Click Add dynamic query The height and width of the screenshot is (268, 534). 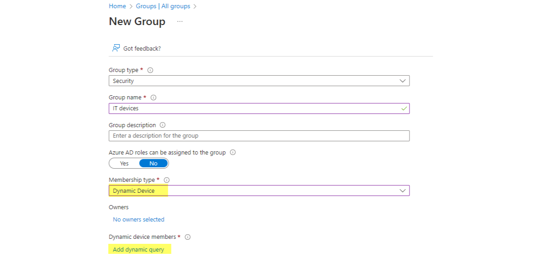138,249
